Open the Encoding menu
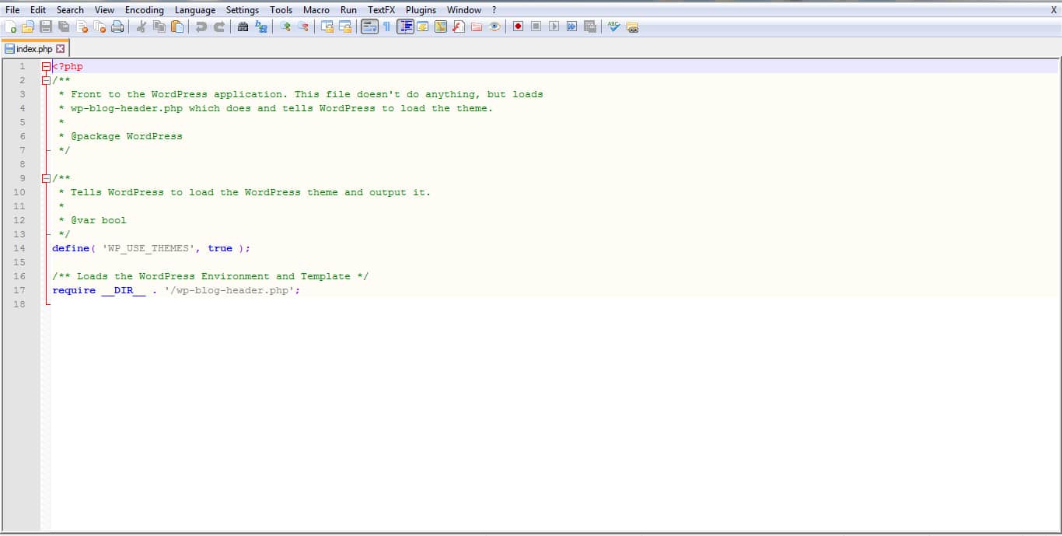 (145, 10)
